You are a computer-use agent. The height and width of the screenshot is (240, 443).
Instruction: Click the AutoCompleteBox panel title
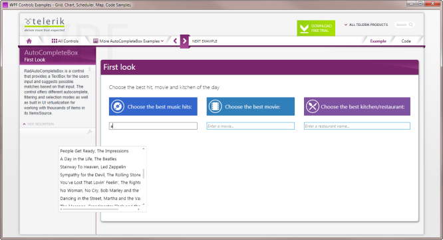51,53
